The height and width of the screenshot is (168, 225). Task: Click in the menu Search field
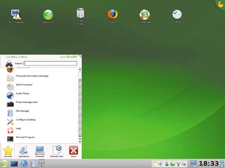(x=50, y=63)
